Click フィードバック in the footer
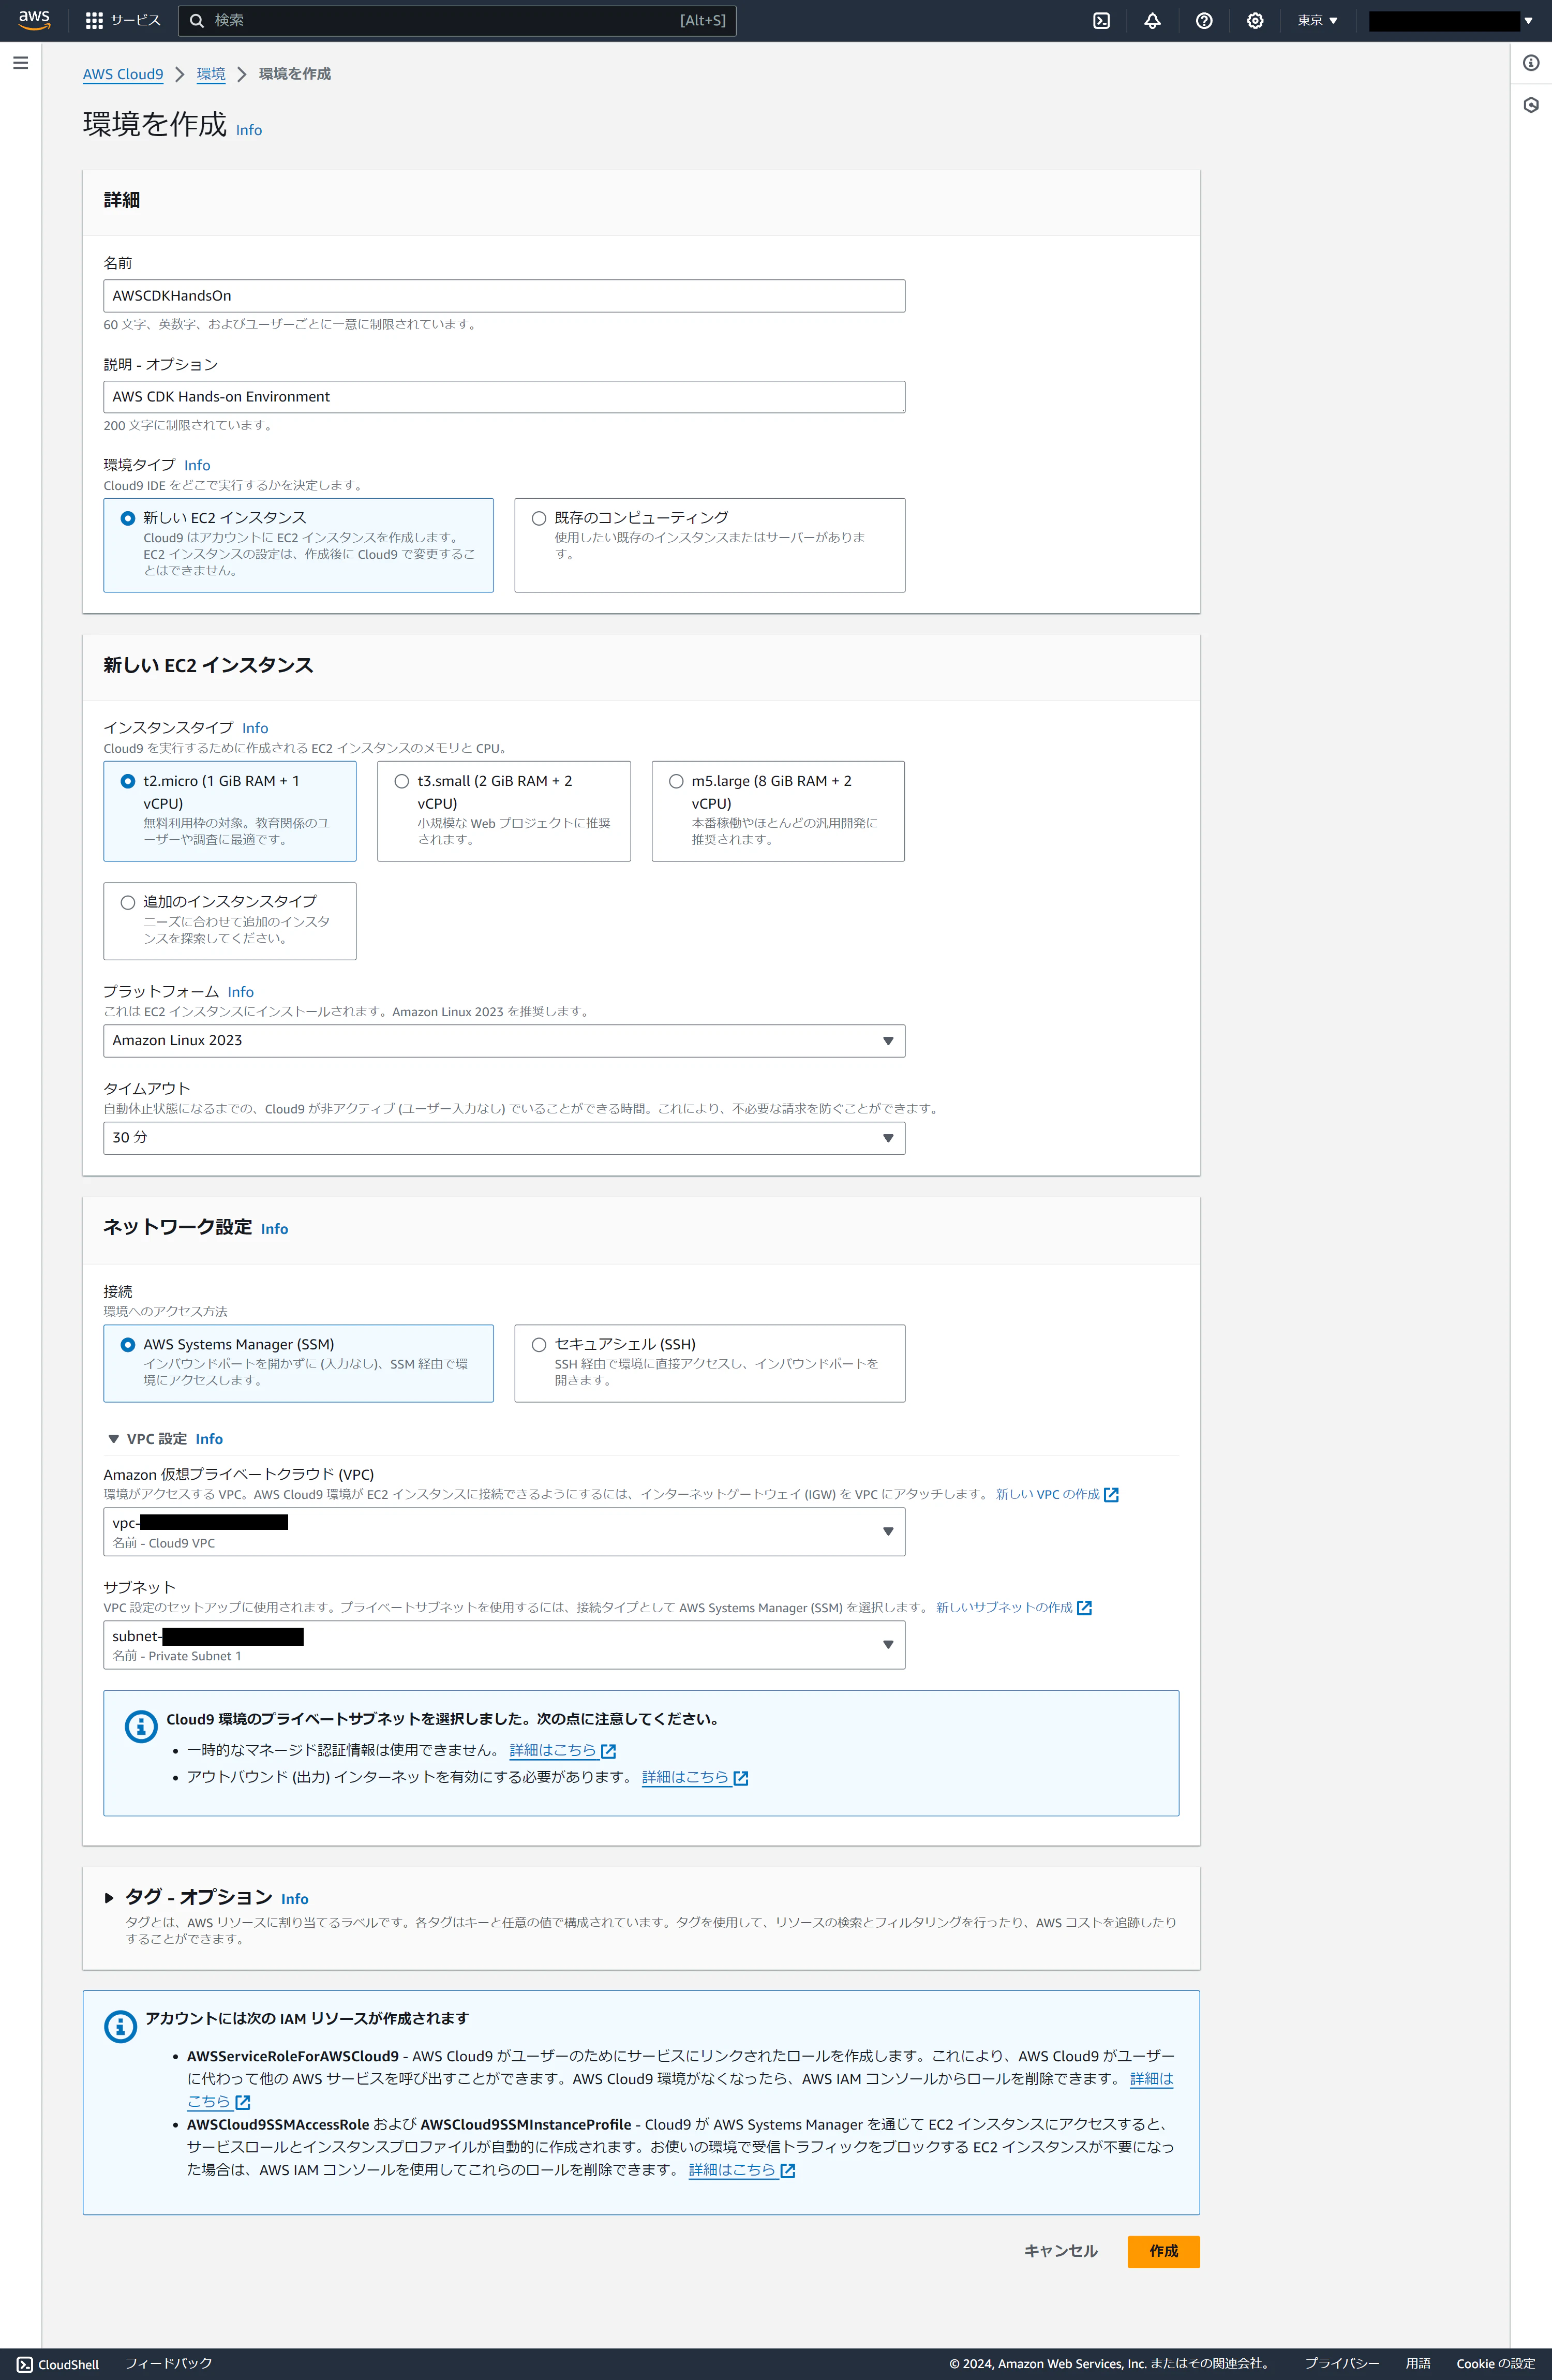The height and width of the screenshot is (2380, 1552). 168,2364
